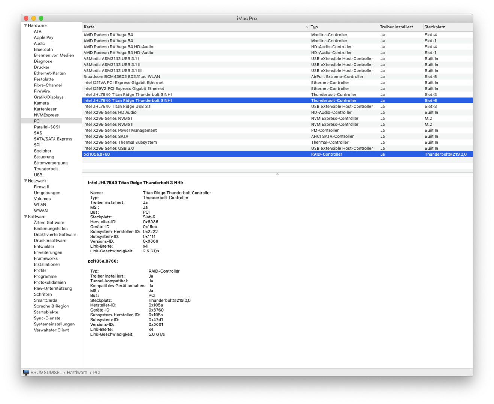The width and height of the screenshot is (494, 404).
Task: Select Intel I219V2 PCI Express Gigabit Ethernet row
Action: coord(278,89)
